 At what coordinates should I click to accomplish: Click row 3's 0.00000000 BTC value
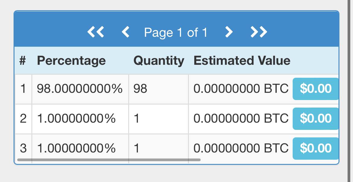point(241,148)
